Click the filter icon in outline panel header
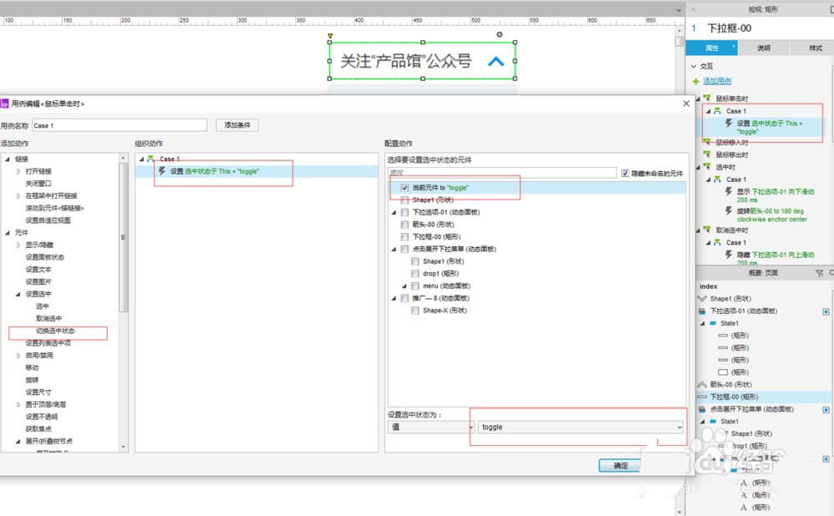This screenshot has height=516, width=834. click(819, 273)
